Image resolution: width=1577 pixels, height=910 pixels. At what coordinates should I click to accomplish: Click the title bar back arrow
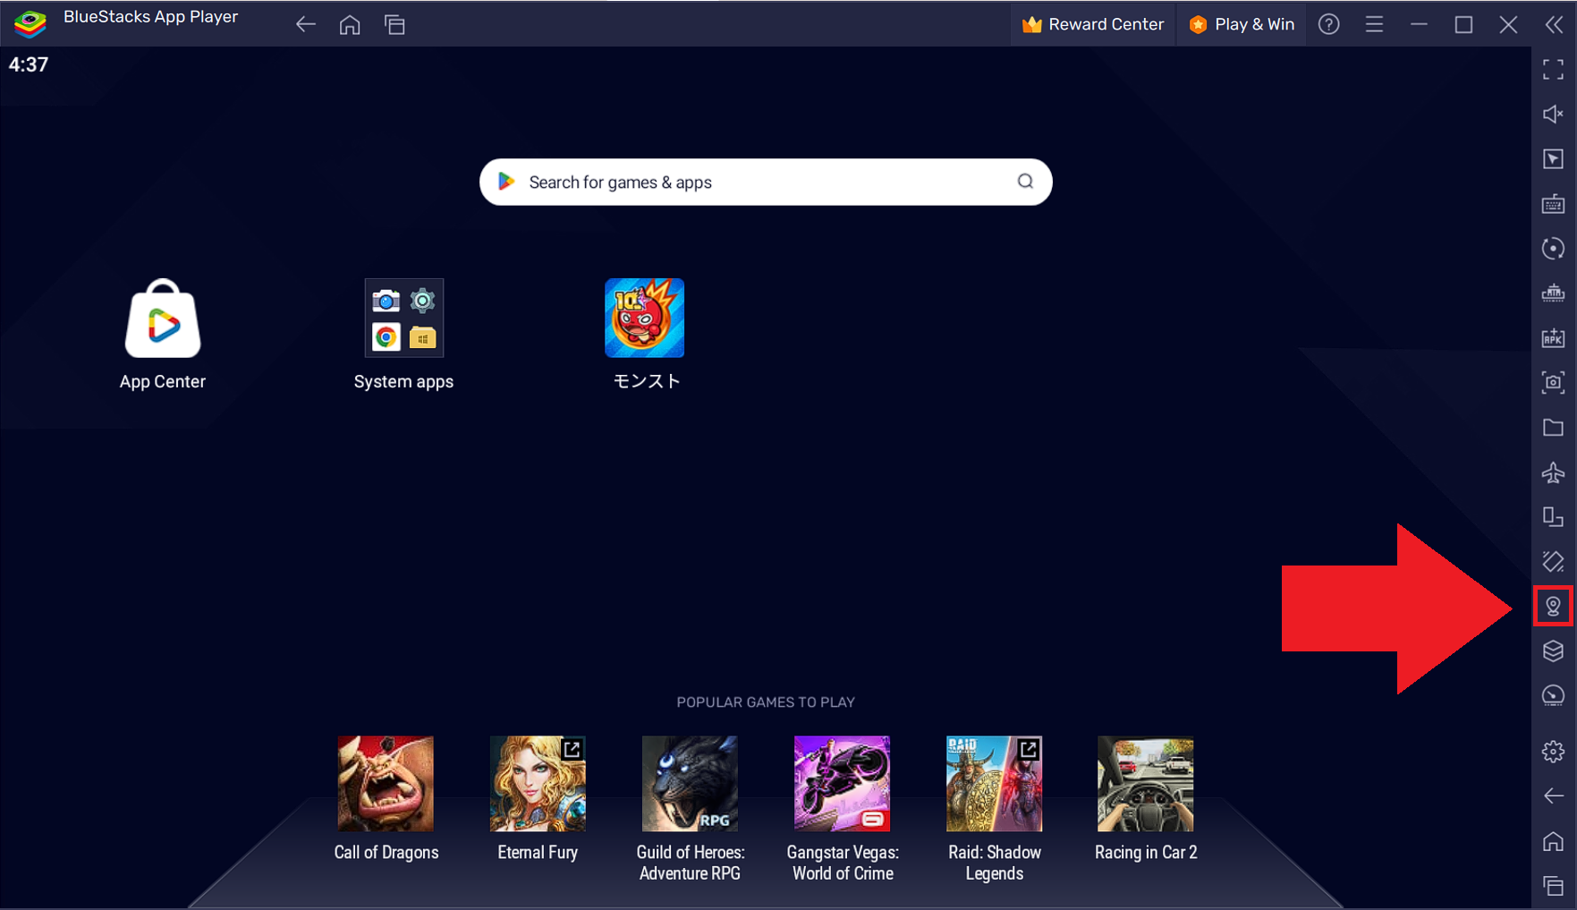tap(306, 24)
